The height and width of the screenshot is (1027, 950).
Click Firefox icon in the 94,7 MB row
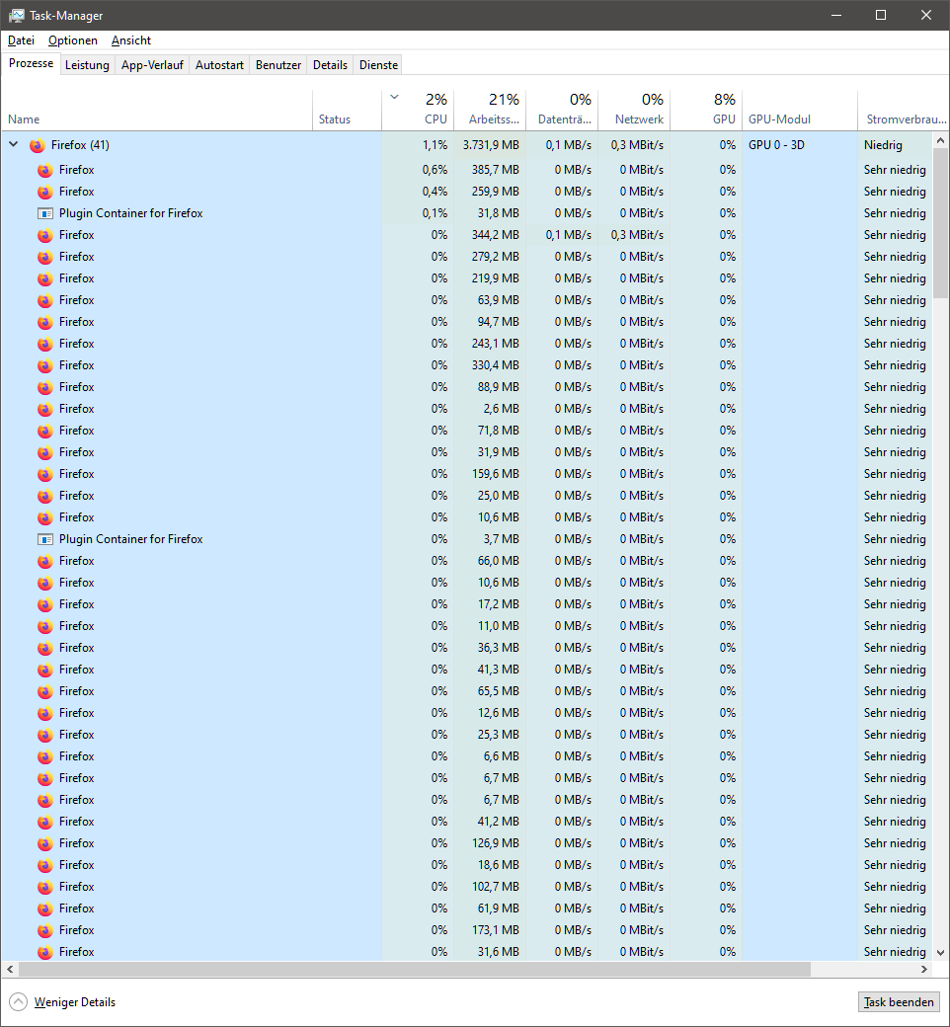pos(45,322)
